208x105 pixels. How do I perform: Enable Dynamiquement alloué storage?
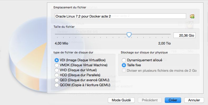click(124, 60)
